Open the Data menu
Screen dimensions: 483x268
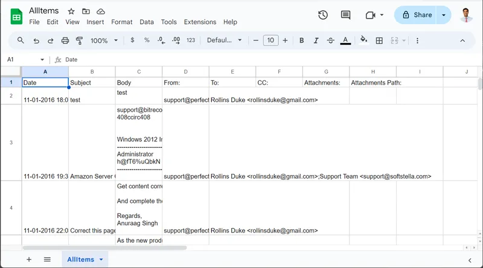(147, 22)
